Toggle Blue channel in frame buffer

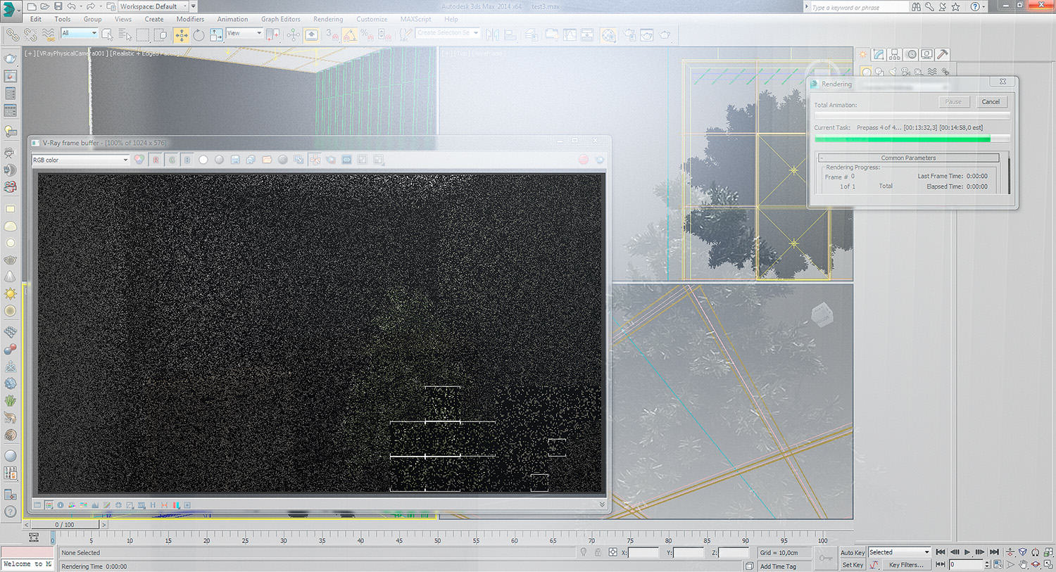click(187, 160)
